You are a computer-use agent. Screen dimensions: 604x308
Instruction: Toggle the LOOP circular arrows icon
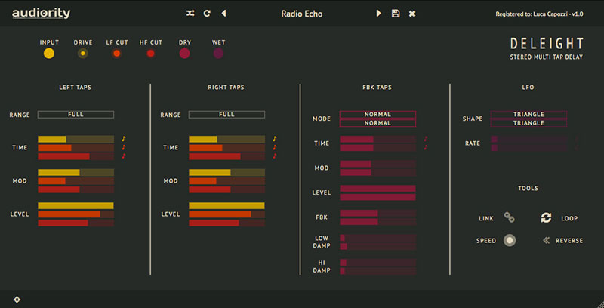pos(546,218)
